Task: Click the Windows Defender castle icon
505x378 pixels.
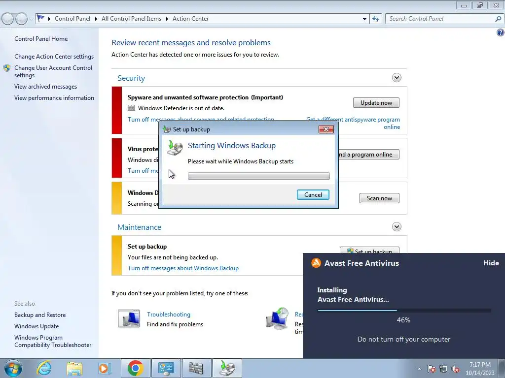Action: point(131,108)
